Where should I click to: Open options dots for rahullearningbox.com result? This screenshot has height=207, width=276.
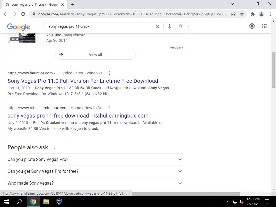(109, 108)
